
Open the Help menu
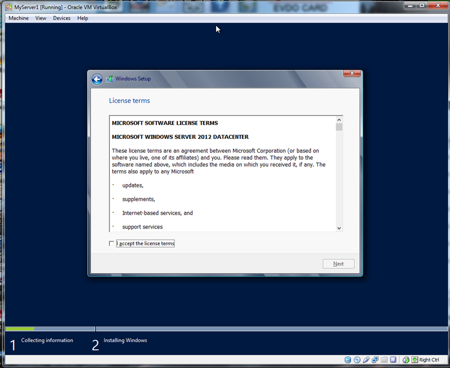[82, 18]
